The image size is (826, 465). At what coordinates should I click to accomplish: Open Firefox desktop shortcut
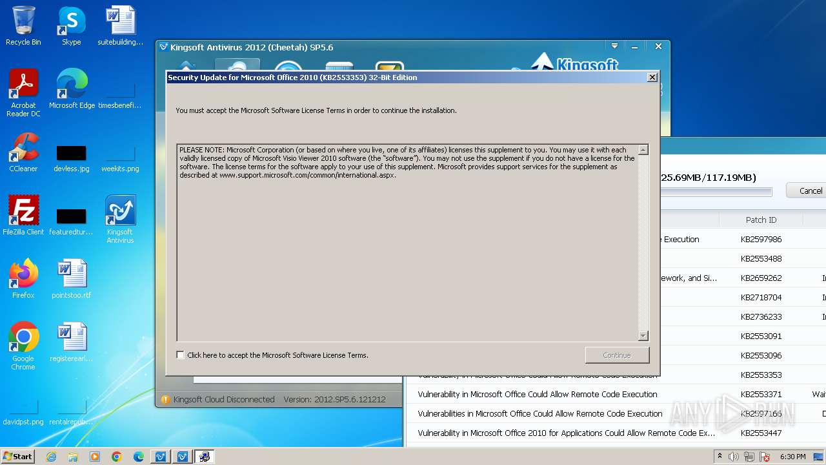(23, 279)
